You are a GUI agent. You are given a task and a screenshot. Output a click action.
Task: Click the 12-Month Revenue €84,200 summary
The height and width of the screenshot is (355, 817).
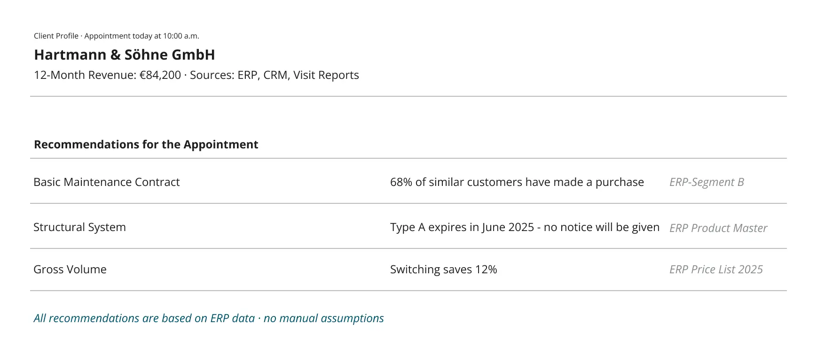(x=107, y=75)
